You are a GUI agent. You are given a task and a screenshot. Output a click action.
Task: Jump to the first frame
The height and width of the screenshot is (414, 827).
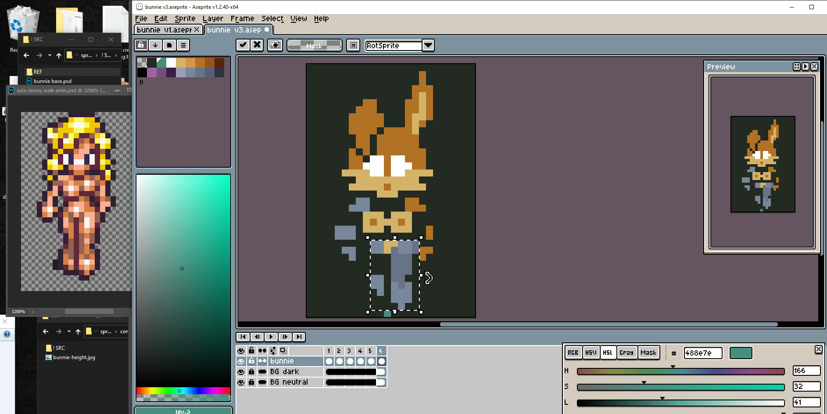[x=243, y=337]
